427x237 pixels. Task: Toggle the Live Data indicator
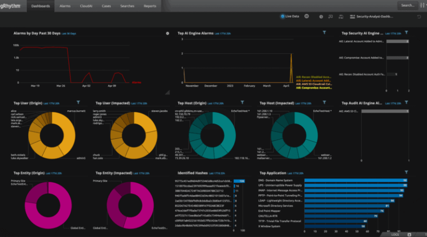[x=282, y=17]
